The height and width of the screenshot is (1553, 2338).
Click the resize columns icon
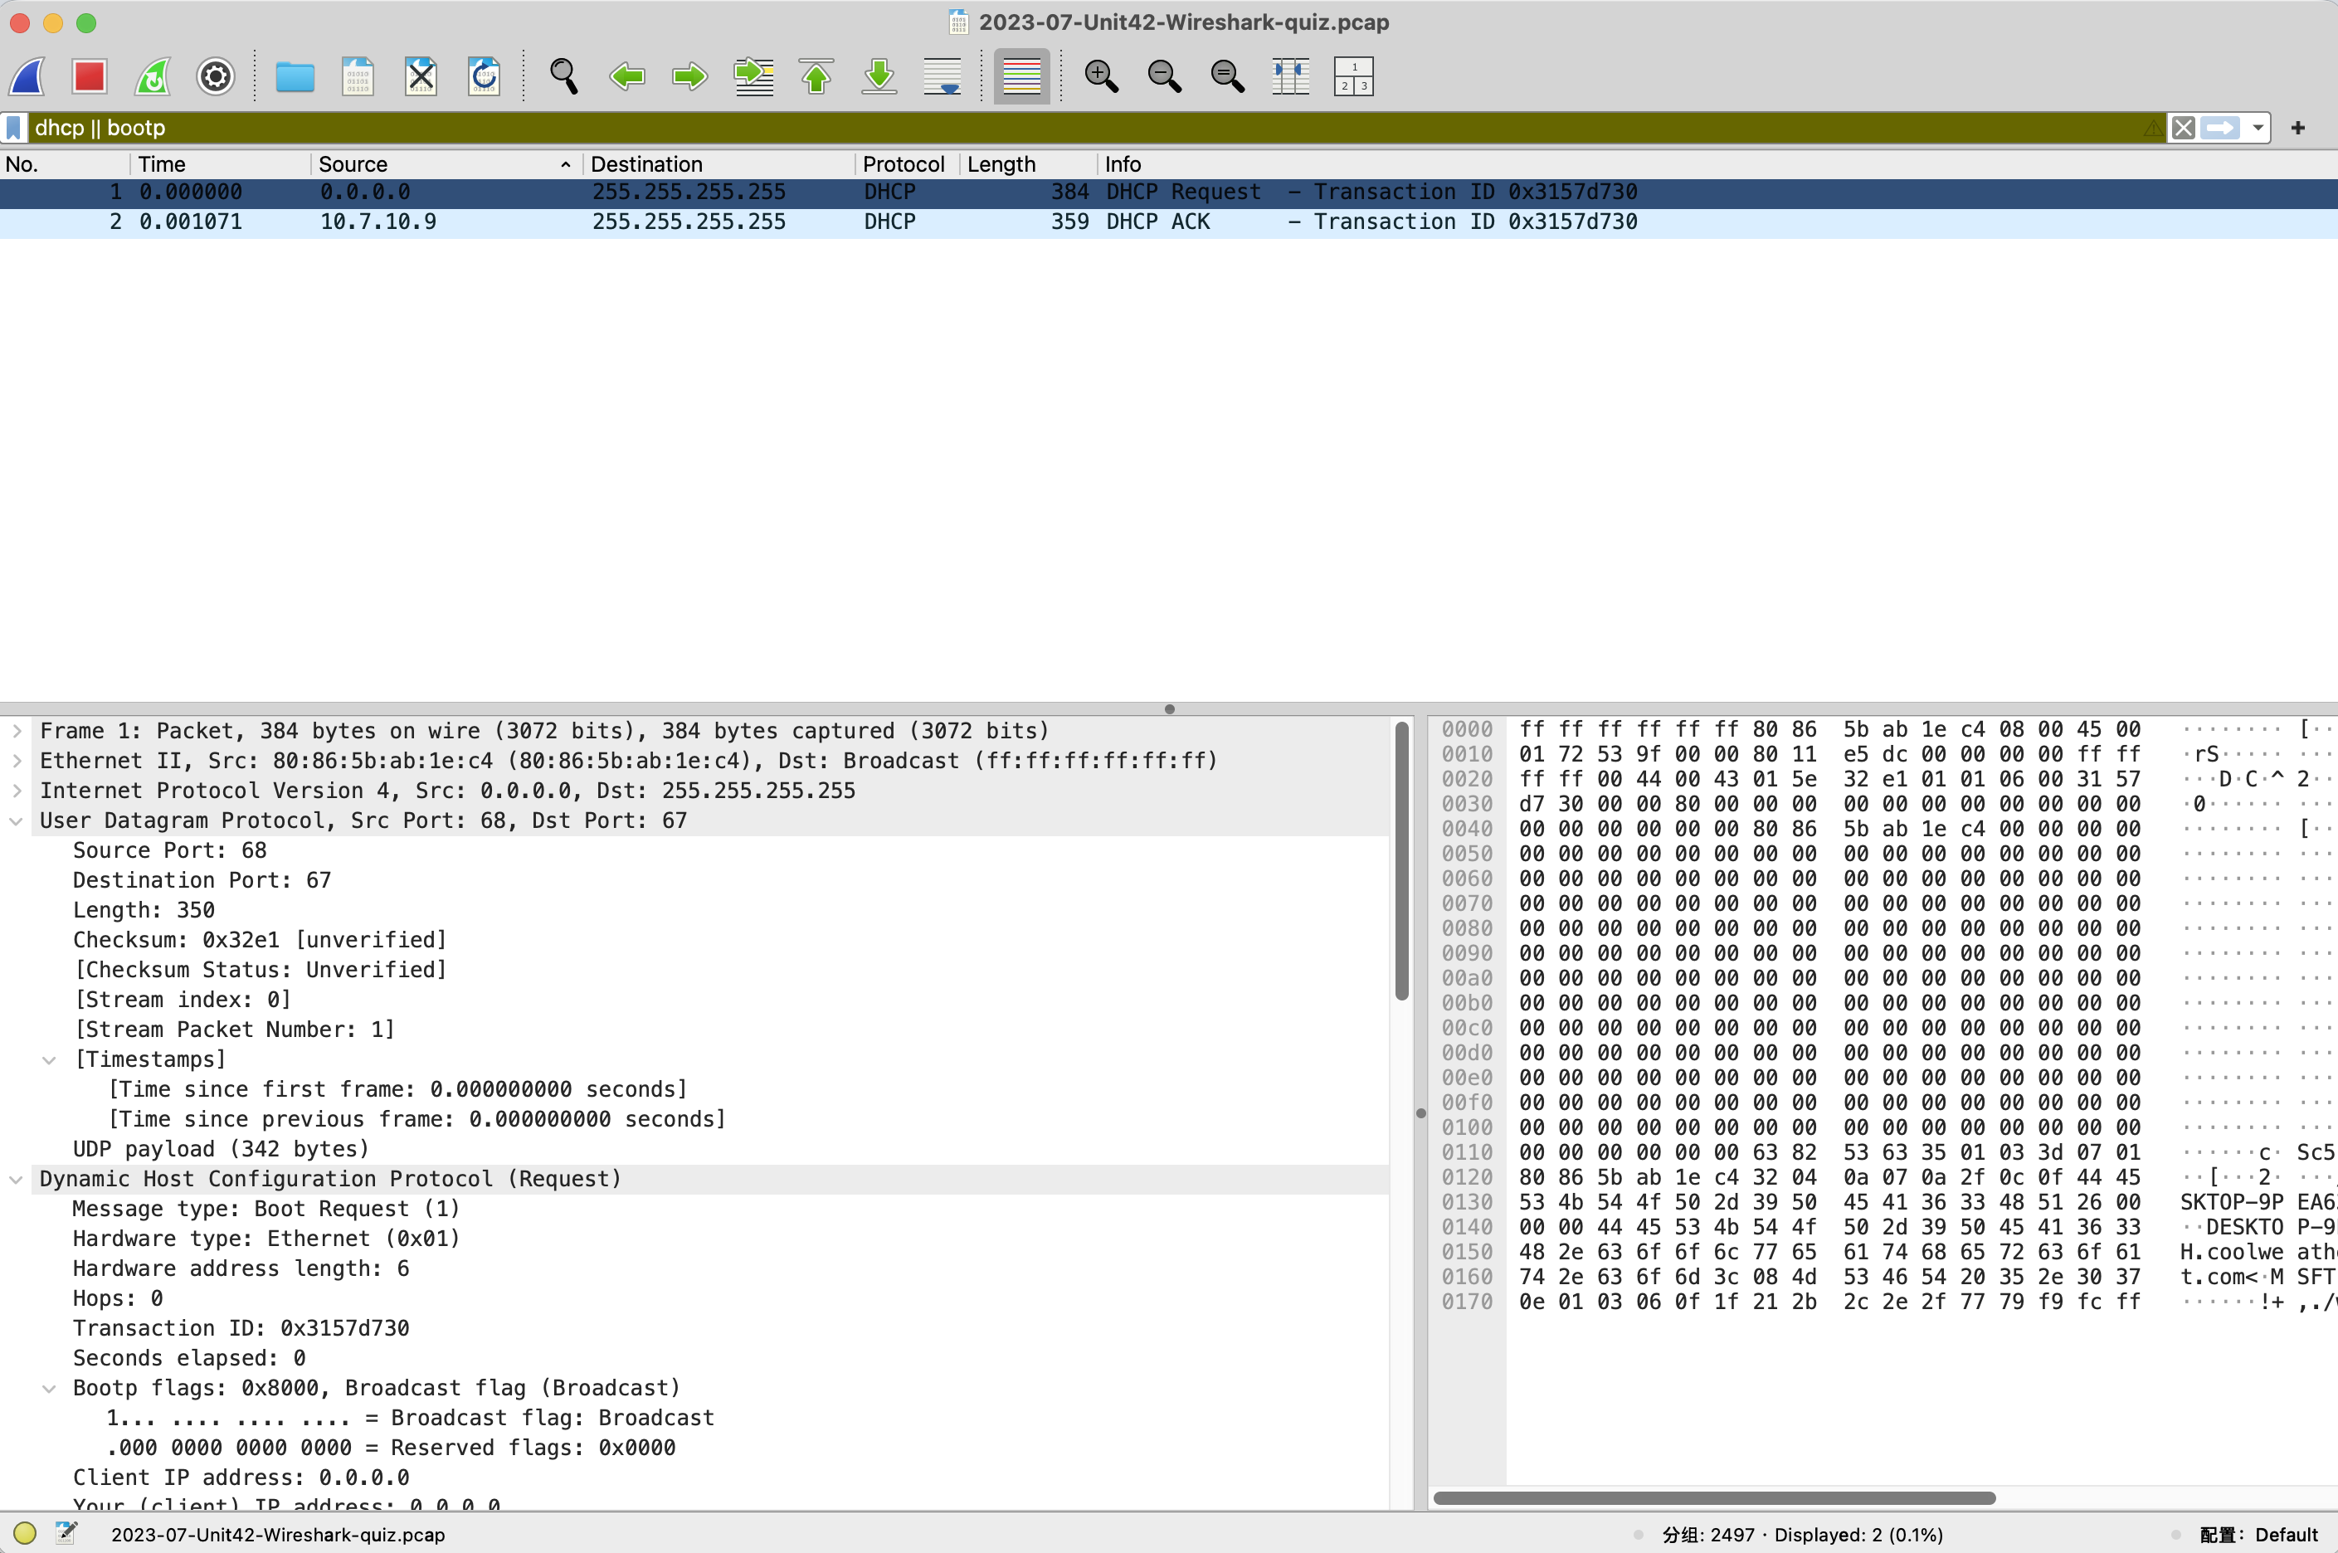click(x=1290, y=76)
